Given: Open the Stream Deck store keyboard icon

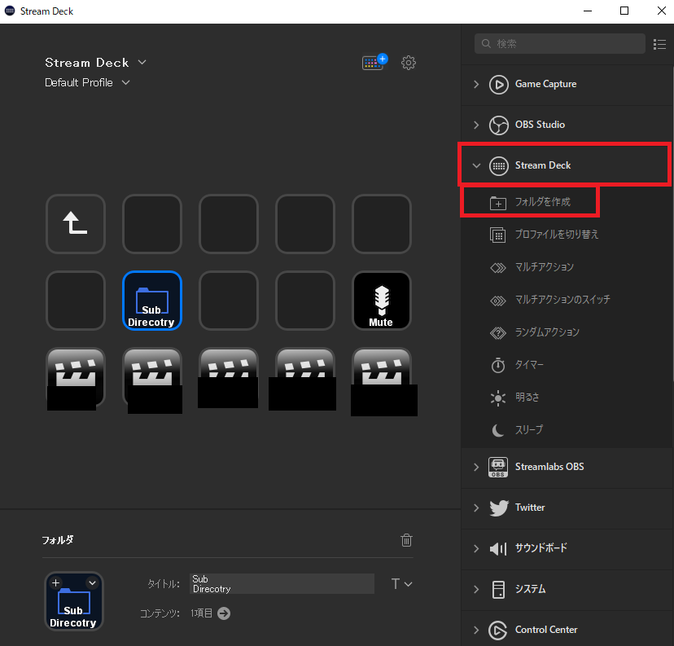Looking at the screenshot, I should pos(374,63).
